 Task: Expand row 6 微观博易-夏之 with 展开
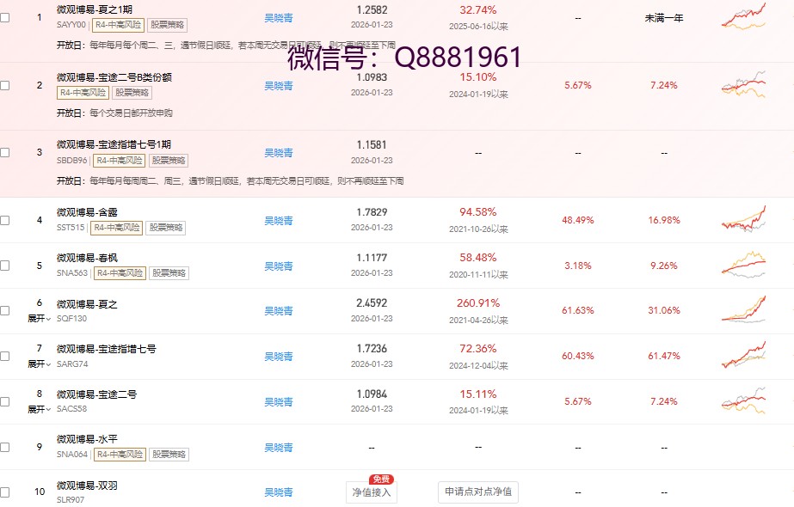39,319
